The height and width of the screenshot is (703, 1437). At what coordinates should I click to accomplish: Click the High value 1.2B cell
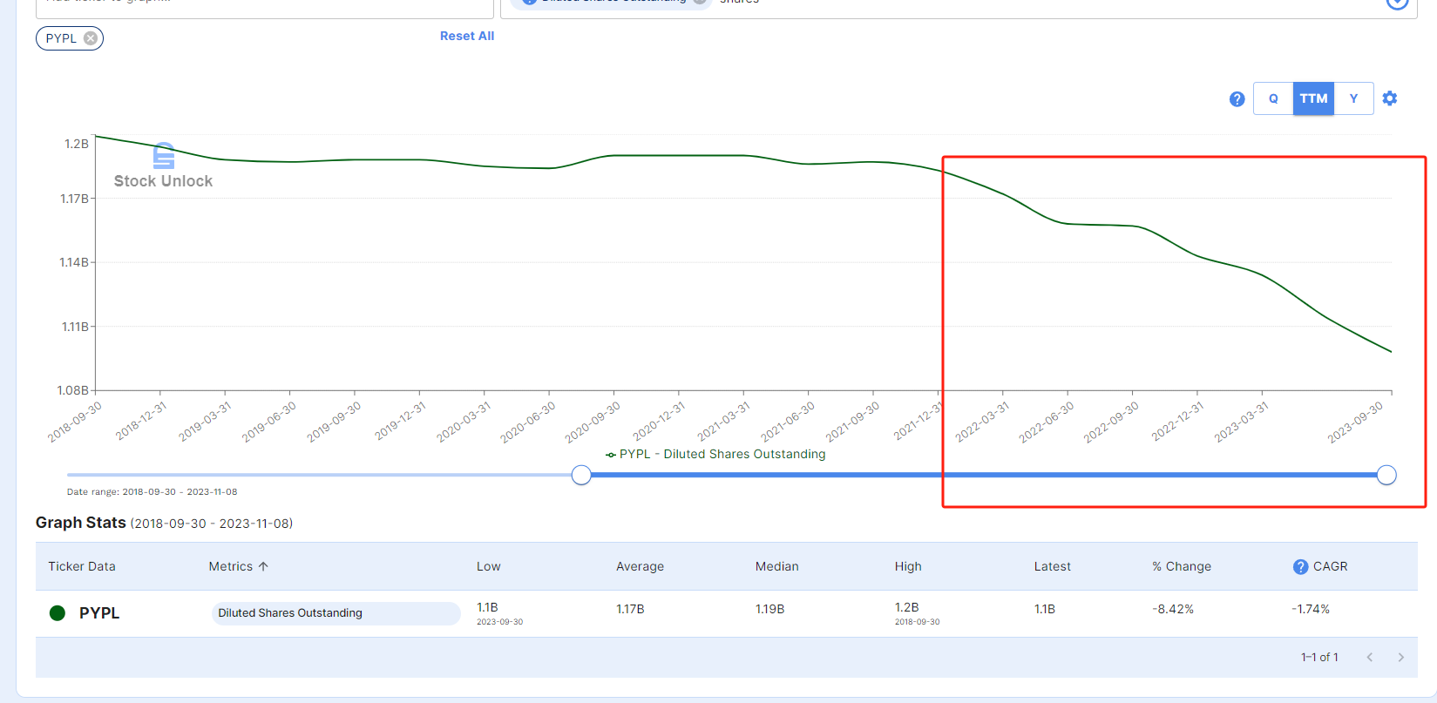(x=906, y=607)
